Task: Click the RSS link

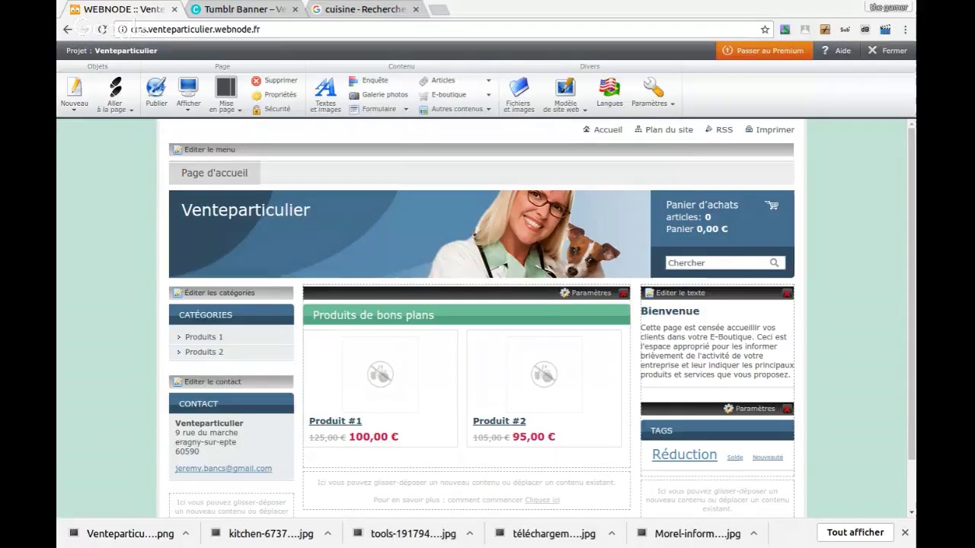Action: (718, 129)
